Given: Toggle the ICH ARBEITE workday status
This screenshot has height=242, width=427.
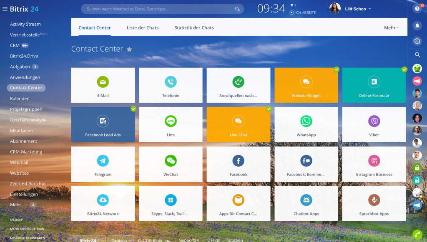Looking at the screenshot, I should (303, 12).
